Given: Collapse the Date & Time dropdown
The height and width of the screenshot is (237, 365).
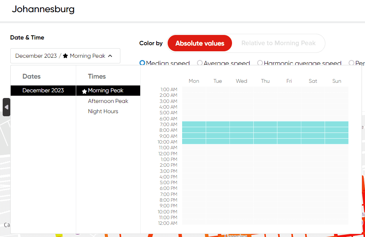Looking at the screenshot, I should click(65, 56).
